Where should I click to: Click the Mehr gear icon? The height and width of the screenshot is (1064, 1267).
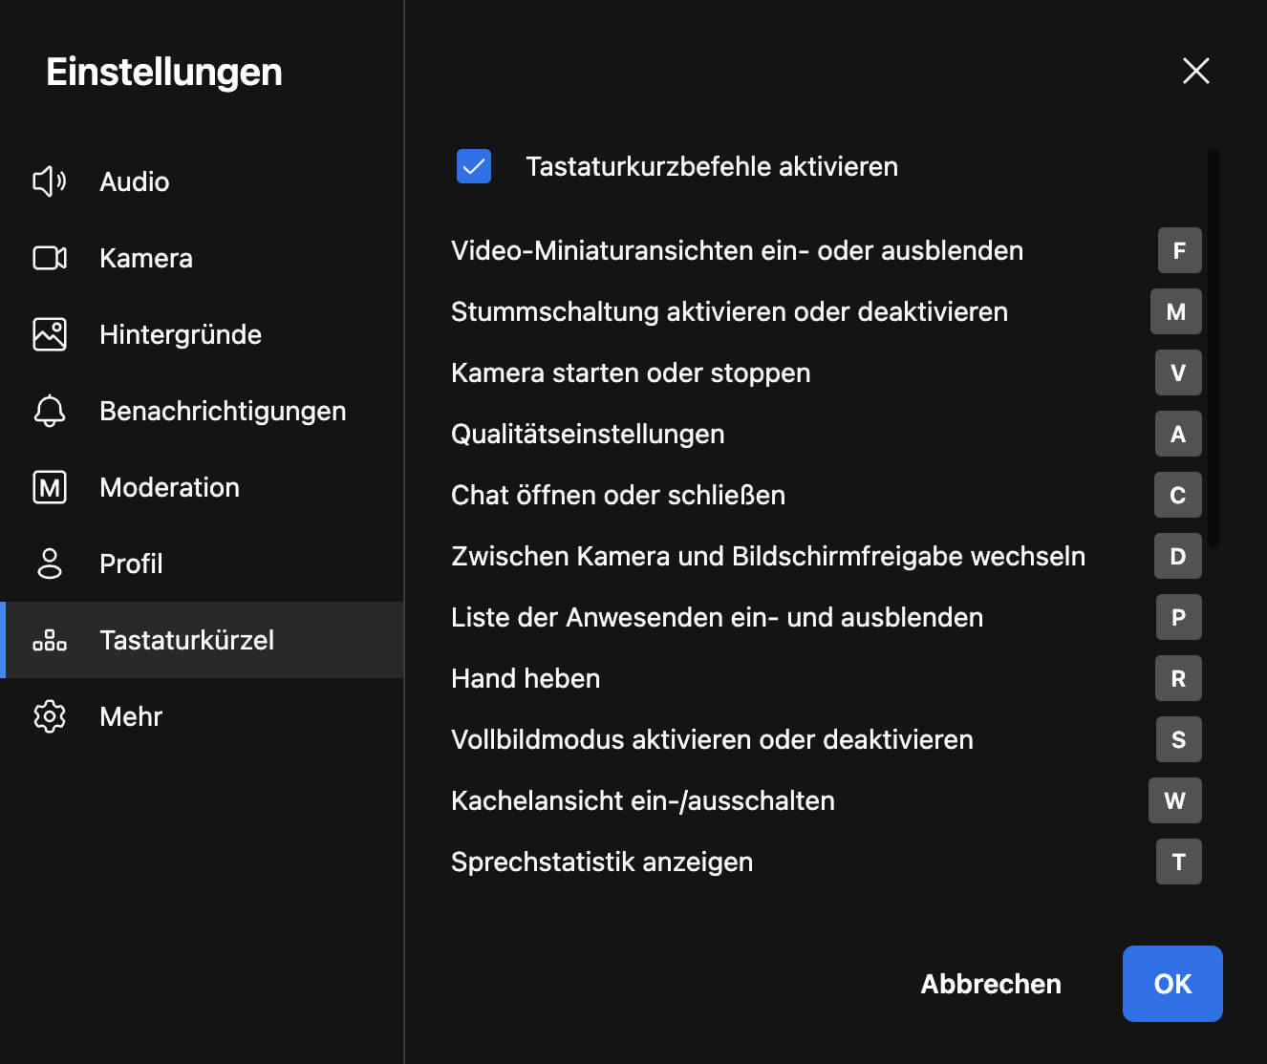[x=50, y=716]
